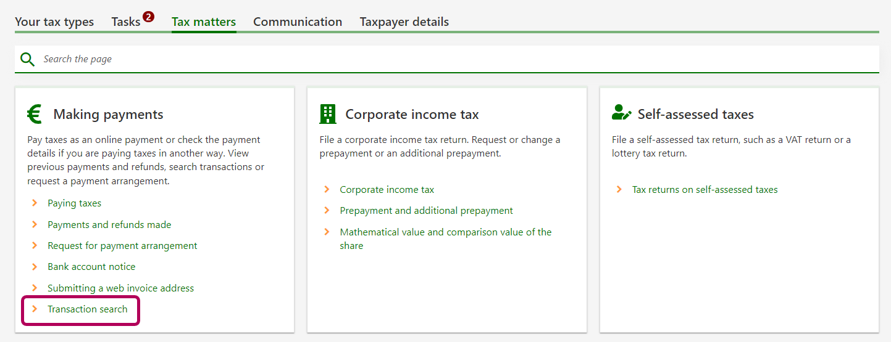Image resolution: width=891 pixels, height=342 pixels.
Task: Go to the Taxpayer details tab
Action: click(404, 22)
